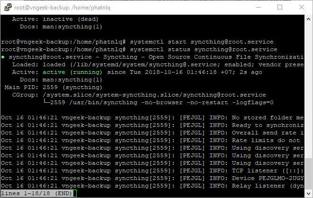
Task: Click the 'Loaded: loaded' line
Action: pyautogui.click(x=158, y=65)
